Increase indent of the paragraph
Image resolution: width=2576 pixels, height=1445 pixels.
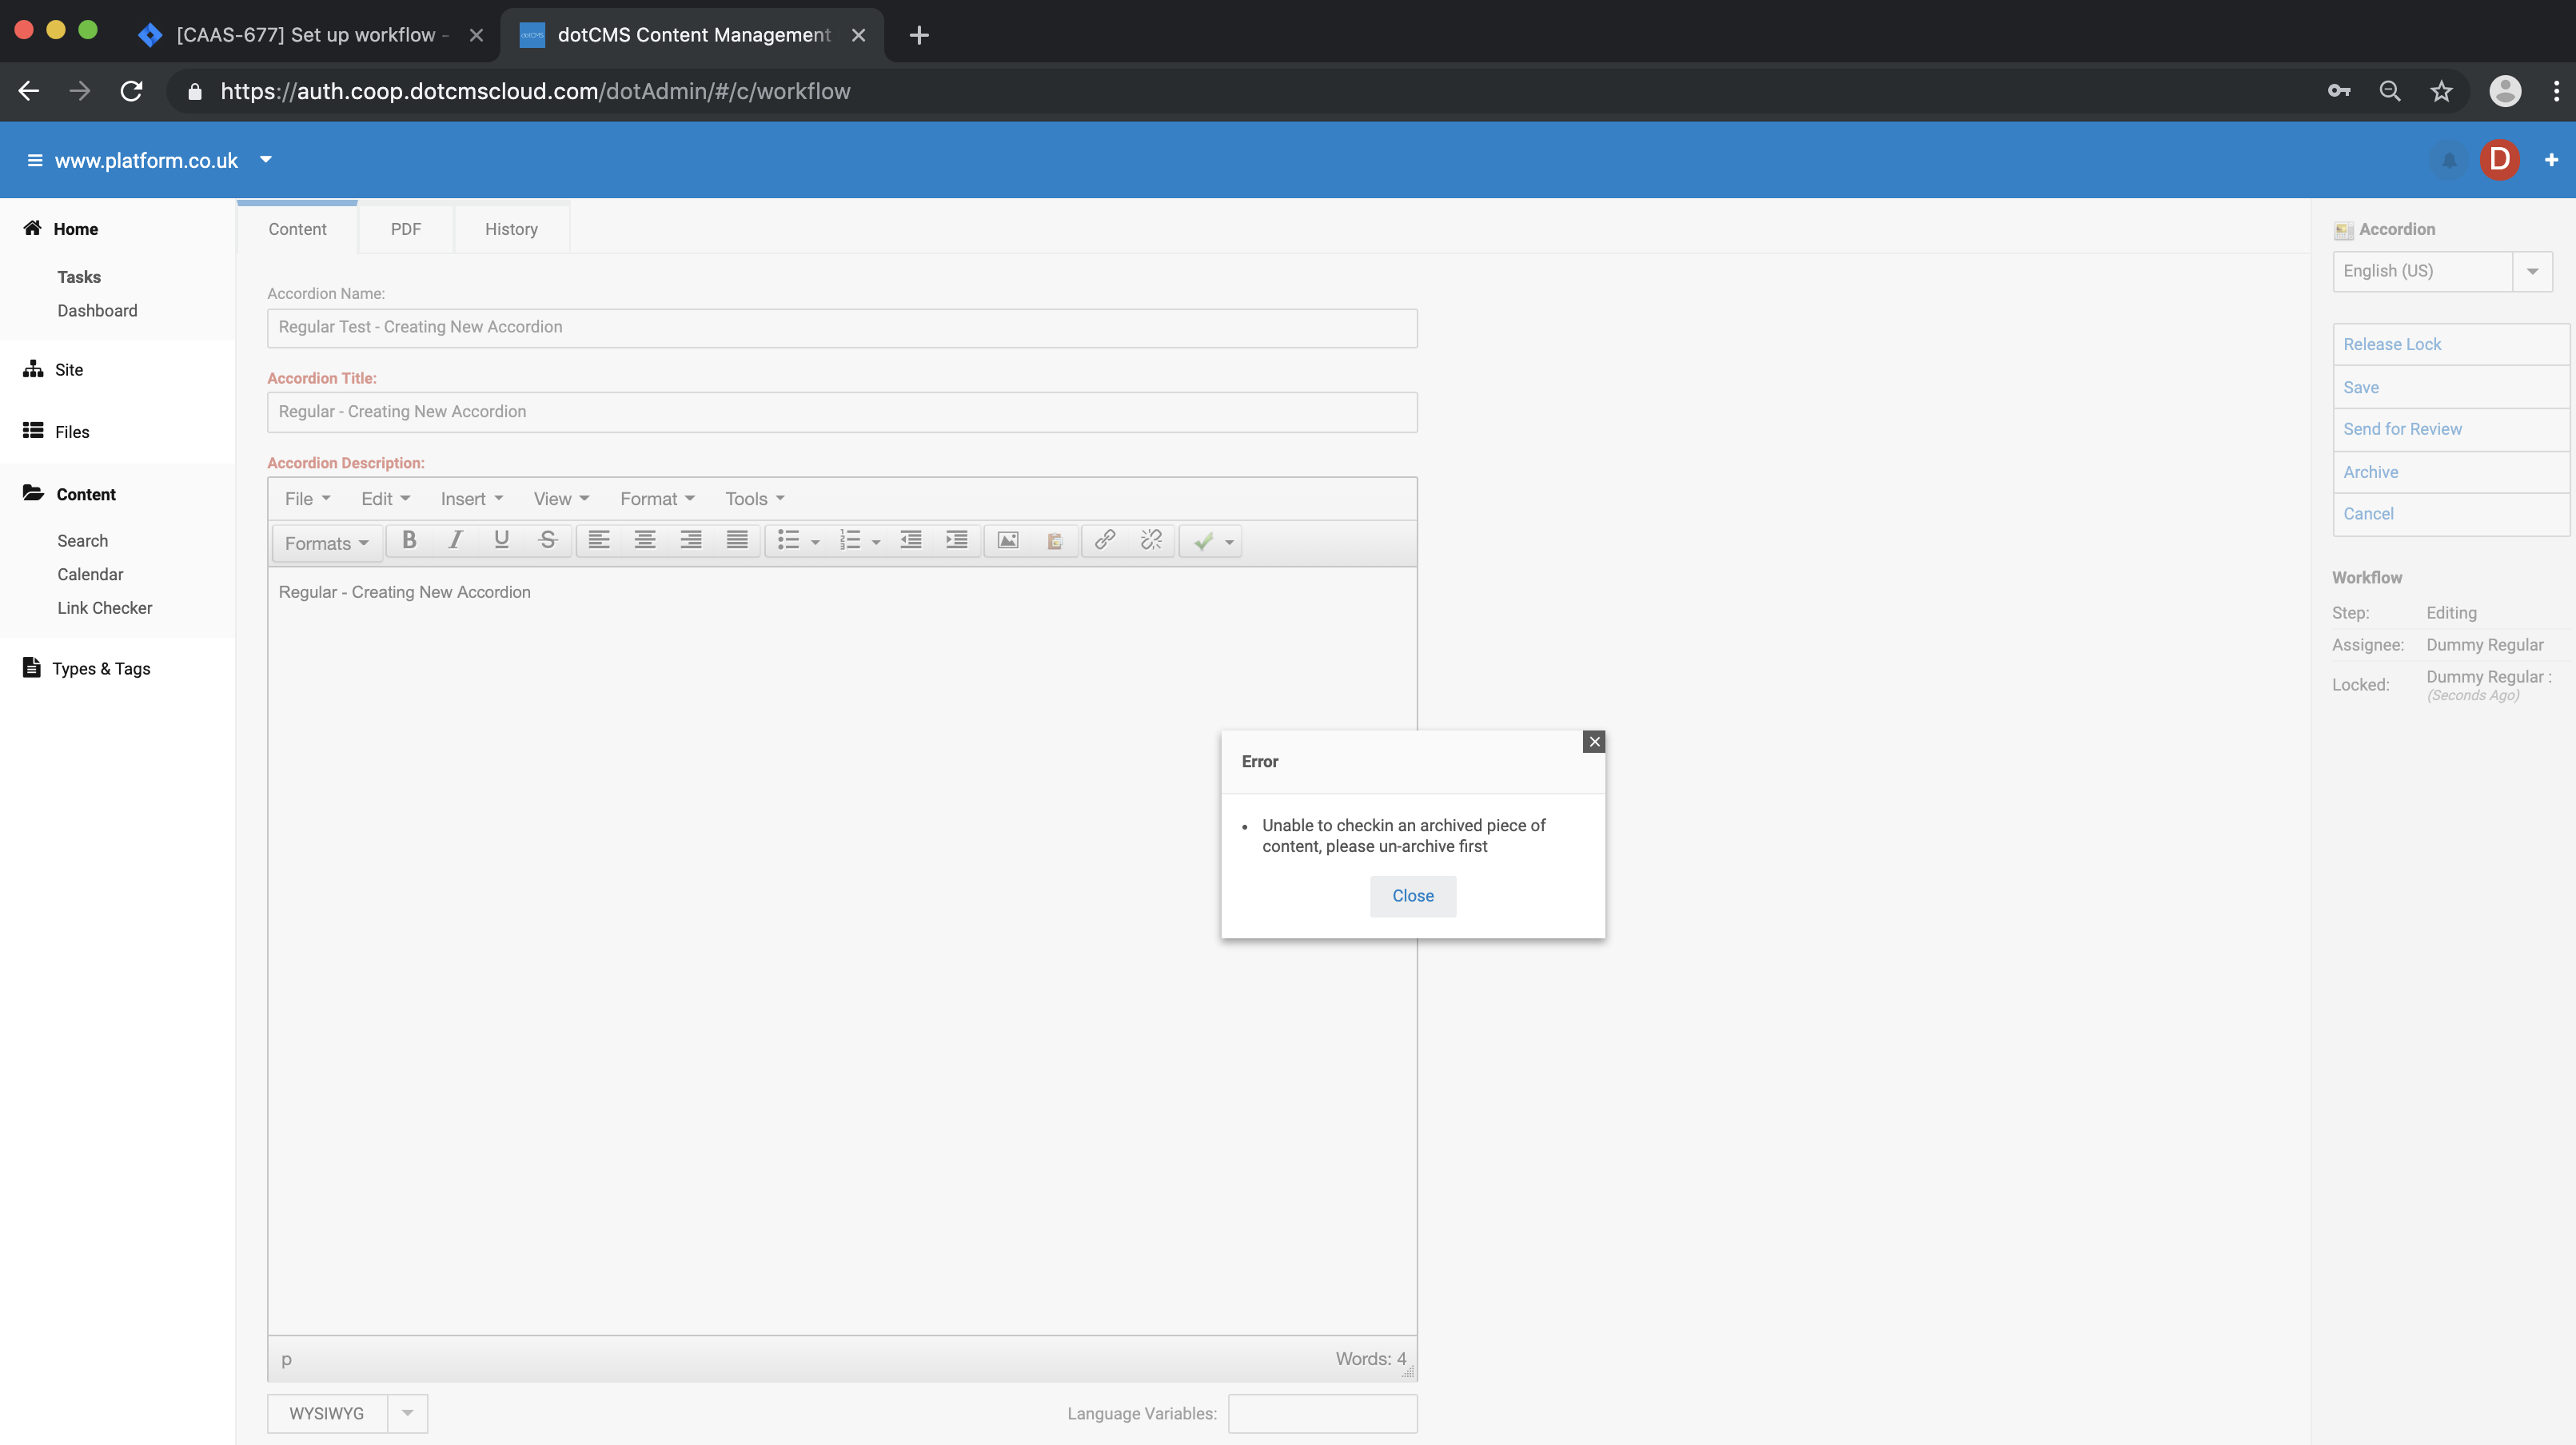click(x=956, y=540)
